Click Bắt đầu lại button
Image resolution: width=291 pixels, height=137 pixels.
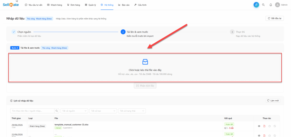(275, 19)
